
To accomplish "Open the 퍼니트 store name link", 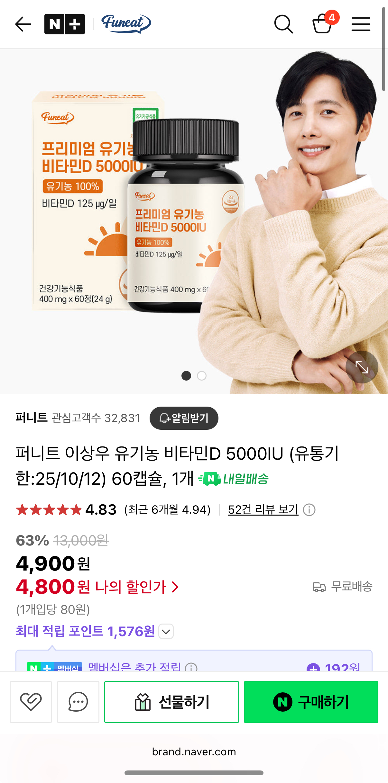I will tap(32, 418).
